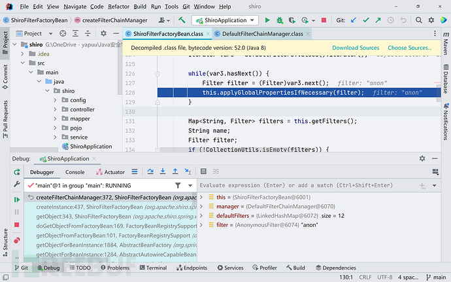Viewport: 451px width, 282px height.
Task: Run ShiroApplication with the green play icon
Action: pos(267,20)
